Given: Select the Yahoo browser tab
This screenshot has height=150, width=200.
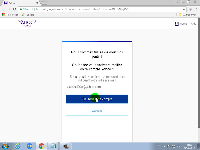Looking at the screenshot, I should pyautogui.click(x=20, y=3).
